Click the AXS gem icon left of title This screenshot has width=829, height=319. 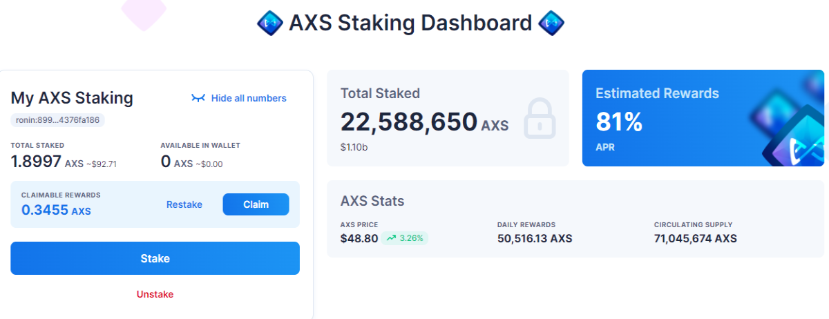tap(270, 23)
